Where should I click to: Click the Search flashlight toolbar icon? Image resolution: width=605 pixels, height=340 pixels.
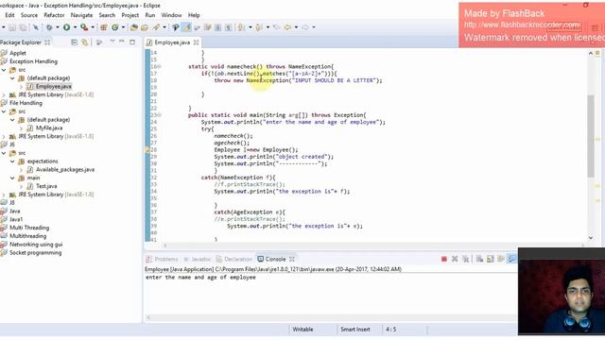tap(156, 27)
